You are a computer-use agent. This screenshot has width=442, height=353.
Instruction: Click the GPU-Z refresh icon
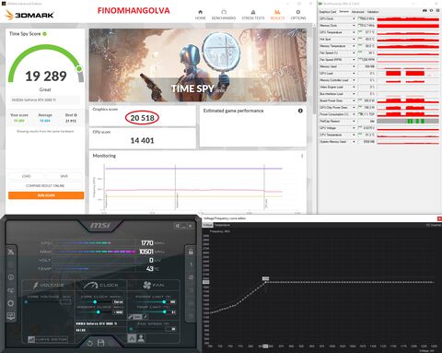(x=431, y=11)
